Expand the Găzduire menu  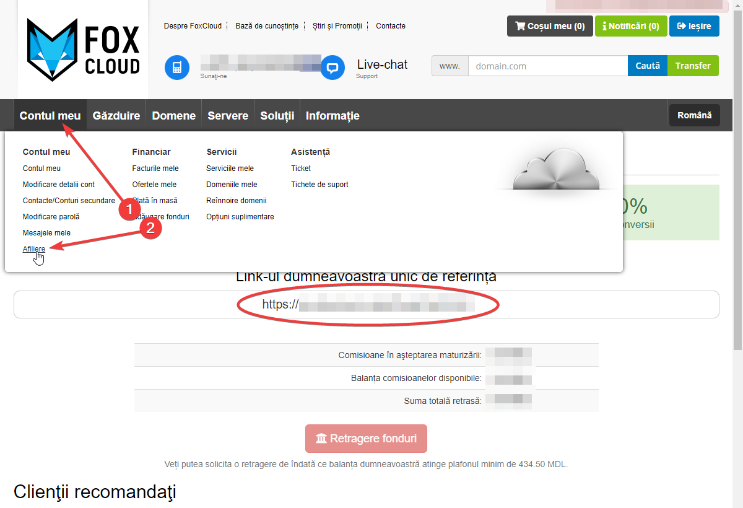116,116
